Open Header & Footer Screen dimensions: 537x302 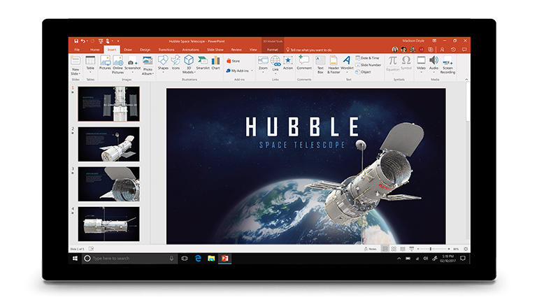coord(334,65)
